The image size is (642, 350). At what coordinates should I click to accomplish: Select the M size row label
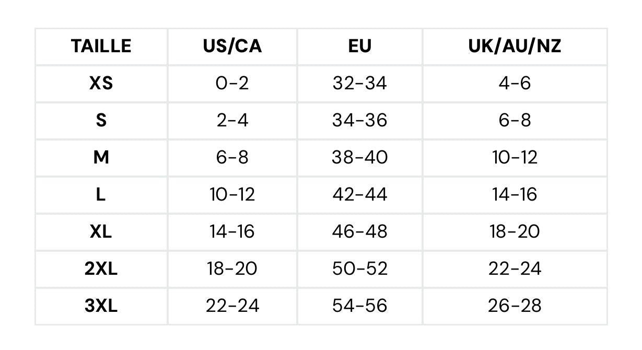[101, 157]
